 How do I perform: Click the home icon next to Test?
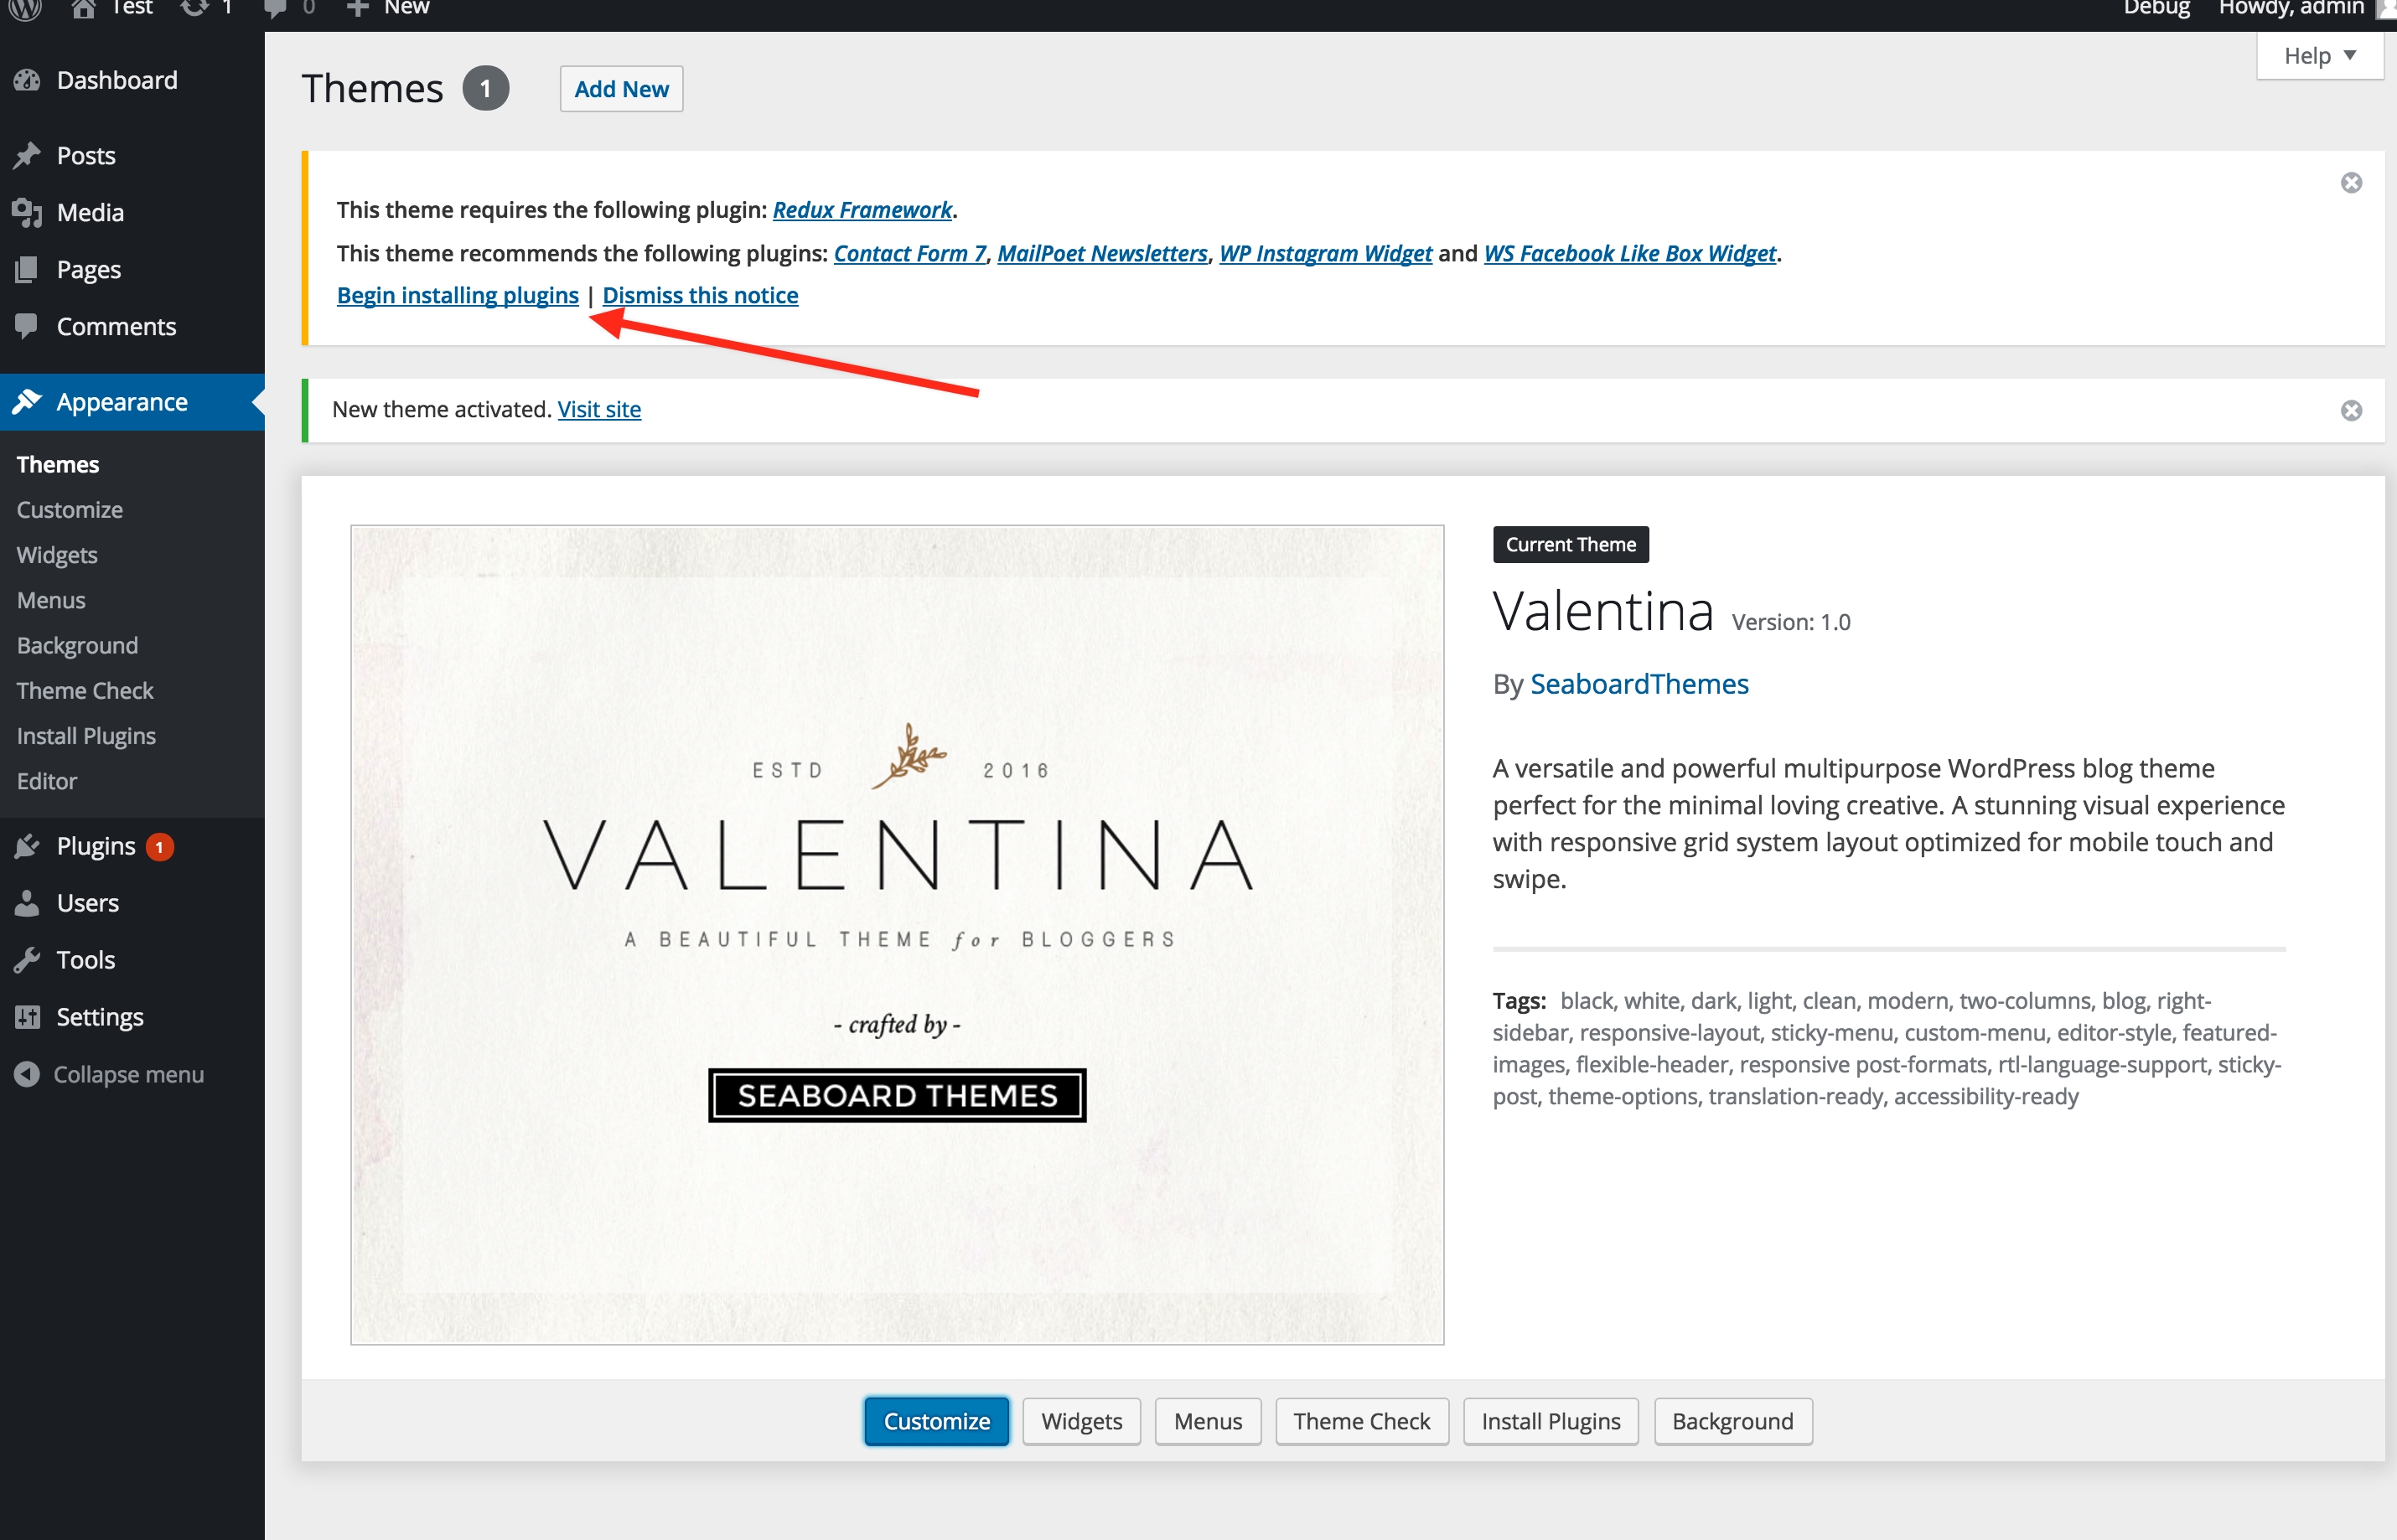tap(84, 8)
